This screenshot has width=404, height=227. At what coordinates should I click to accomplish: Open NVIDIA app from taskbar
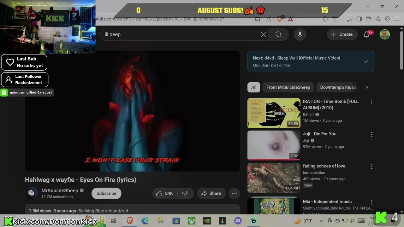click(x=207, y=221)
